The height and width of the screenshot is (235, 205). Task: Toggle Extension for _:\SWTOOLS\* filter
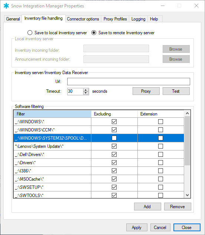[161, 195]
